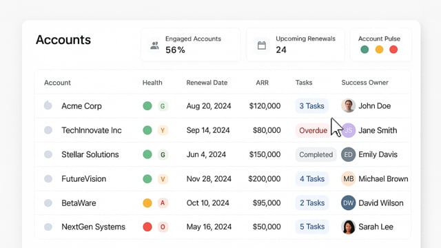Open Acme Corp's 3 Tasks badge
The width and height of the screenshot is (441, 248).
point(311,106)
